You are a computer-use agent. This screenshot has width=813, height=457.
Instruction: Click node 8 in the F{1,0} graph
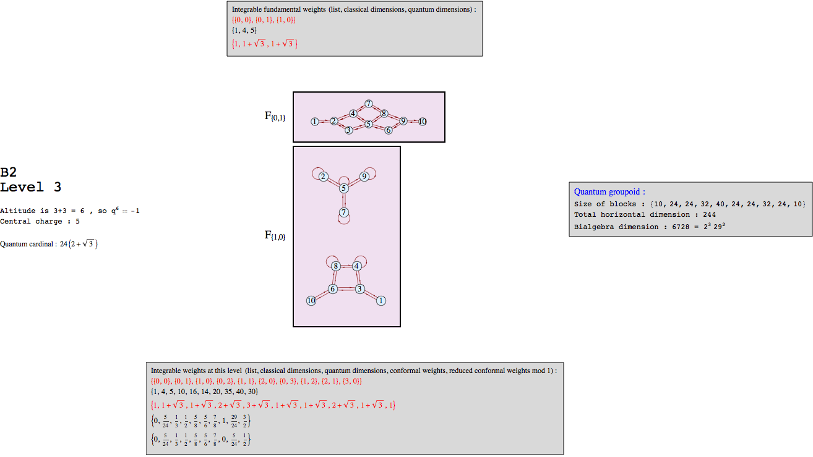[x=335, y=266]
